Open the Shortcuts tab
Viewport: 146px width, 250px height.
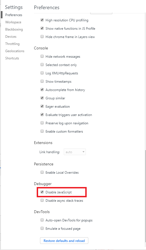click(12, 58)
